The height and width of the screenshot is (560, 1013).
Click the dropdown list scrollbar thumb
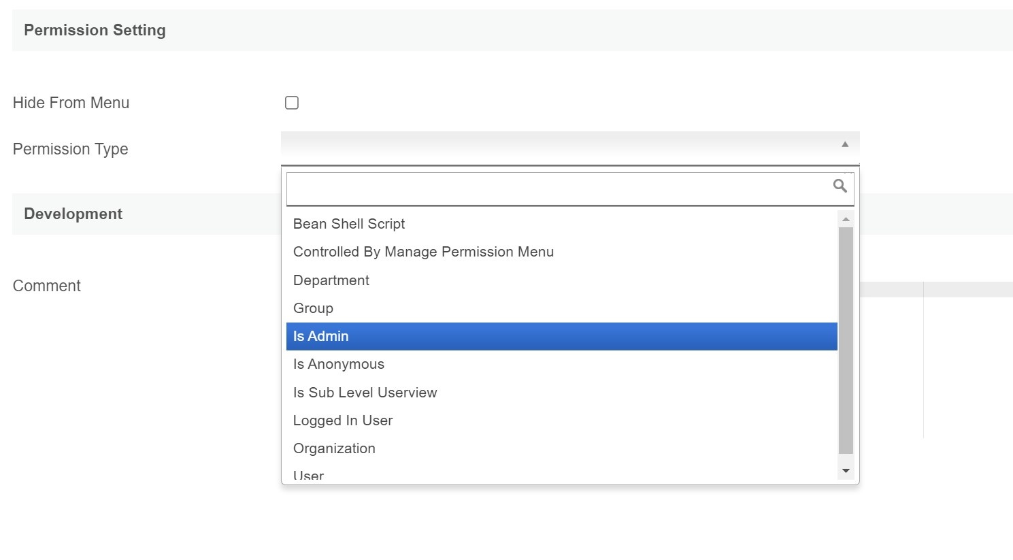[x=846, y=340]
